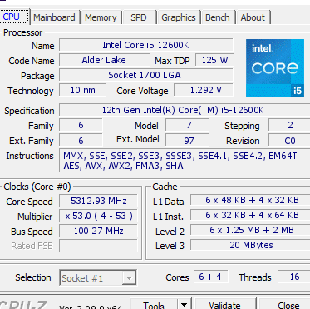Click the Tools button
This screenshot has width=310, height=309.
pyautogui.click(x=154, y=305)
